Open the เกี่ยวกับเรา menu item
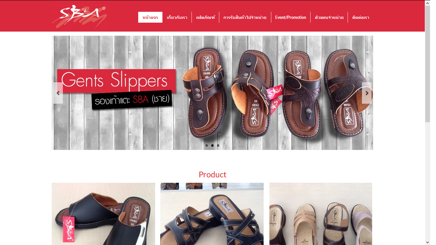This screenshot has width=436, height=245. click(x=177, y=17)
